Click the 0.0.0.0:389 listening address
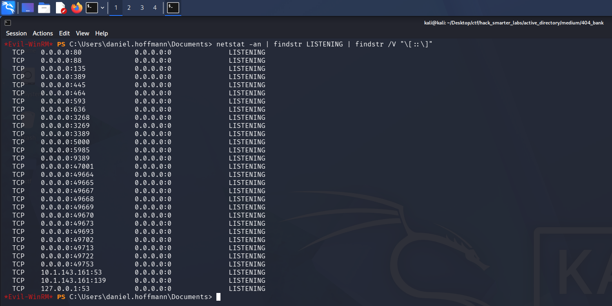The width and height of the screenshot is (612, 306). click(x=63, y=77)
